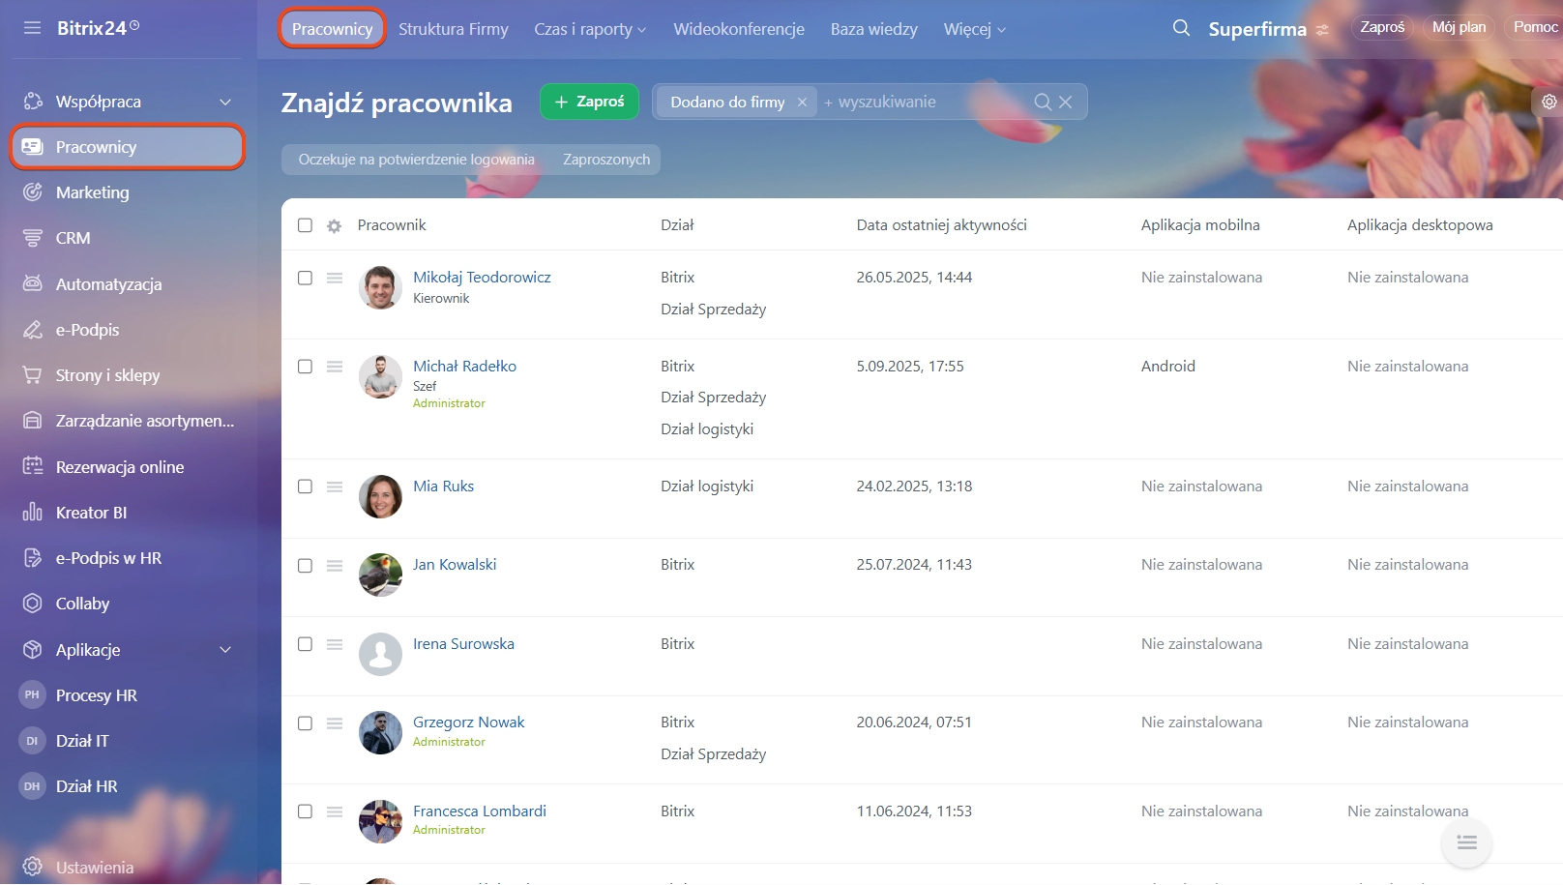Open row actions menu for Mikołaj Teodorowicz
The image size is (1563, 885).
335,278
